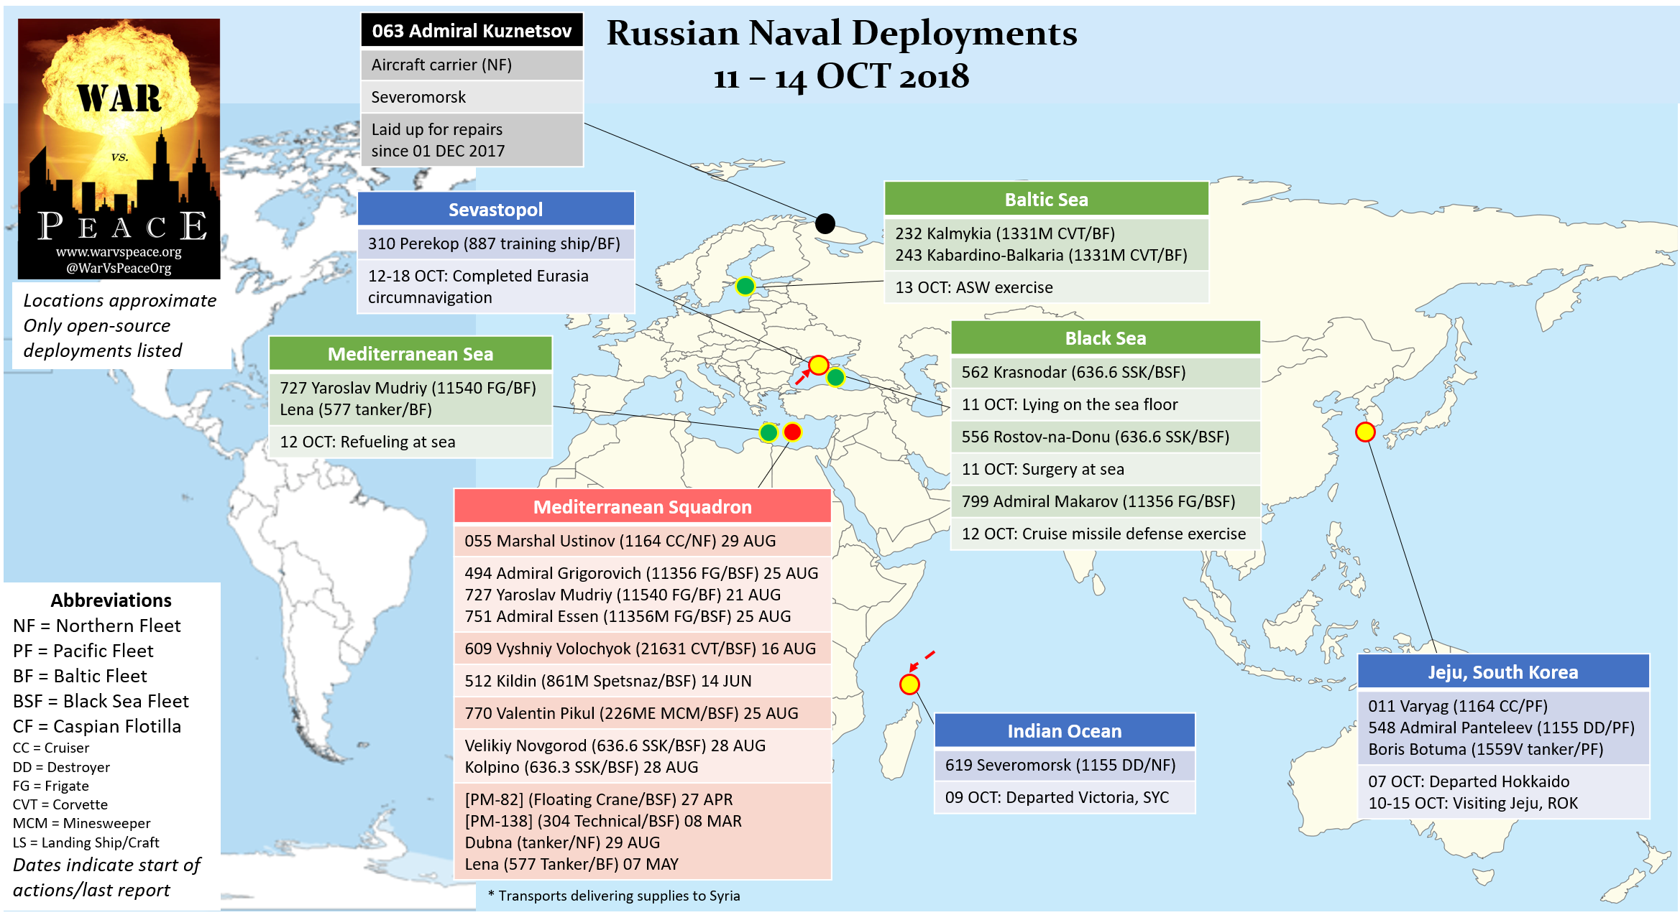Select 494 Admiral Grigorovich line
Screen dimensions: 1680x915
[641, 573]
